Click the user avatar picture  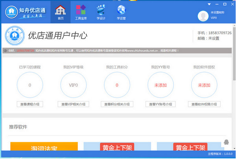pos(203,16)
